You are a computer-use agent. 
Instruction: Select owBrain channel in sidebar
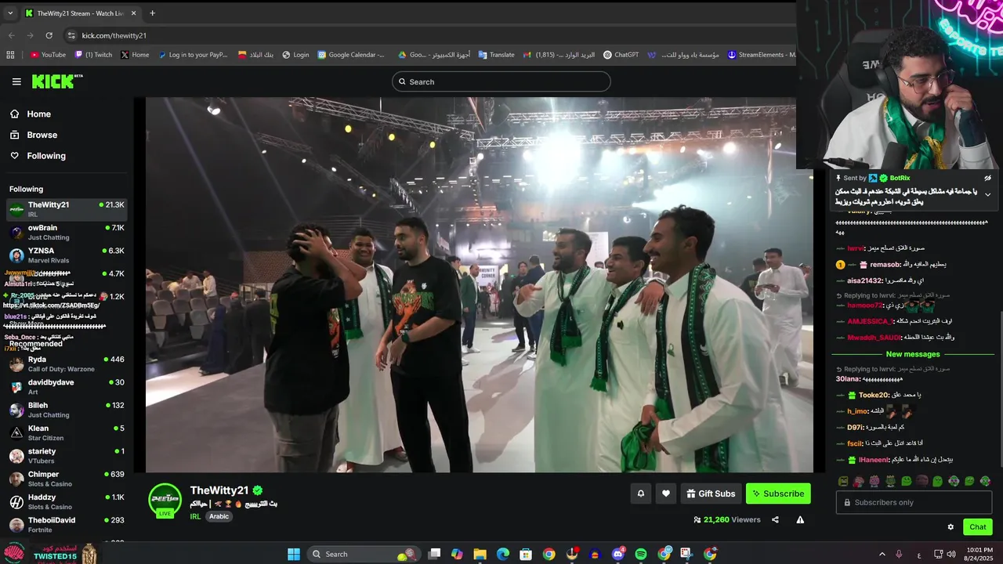click(x=66, y=232)
